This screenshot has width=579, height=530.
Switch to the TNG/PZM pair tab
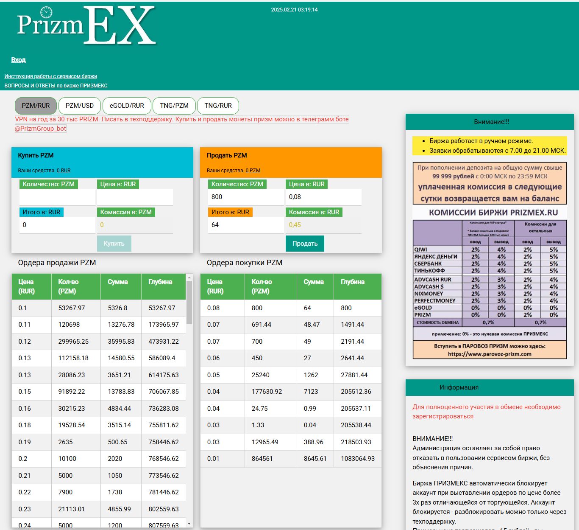point(174,106)
